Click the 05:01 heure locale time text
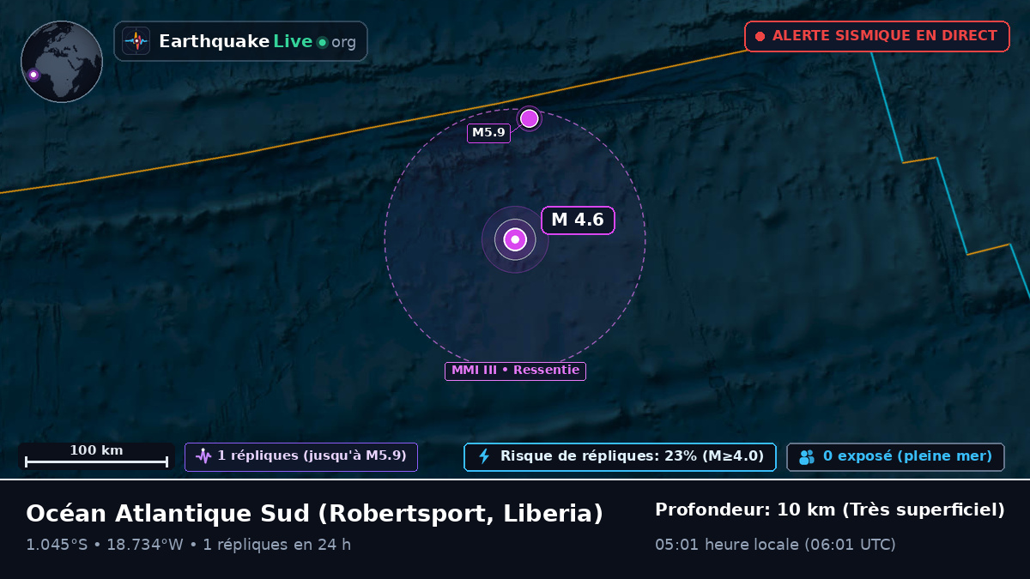Screen dimensions: 1030x579 775,545
